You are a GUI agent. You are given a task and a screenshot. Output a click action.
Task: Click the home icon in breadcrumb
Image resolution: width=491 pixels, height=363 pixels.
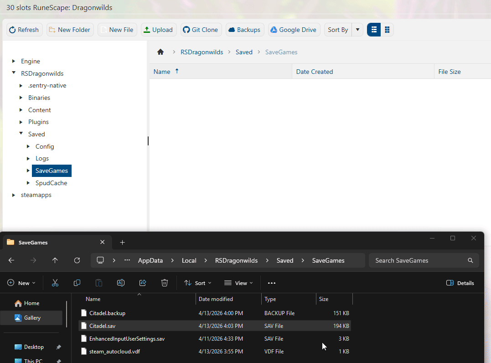click(160, 52)
